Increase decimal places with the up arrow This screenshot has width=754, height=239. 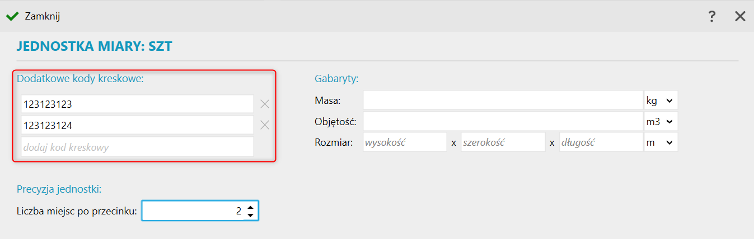click(x=251, y=207)
